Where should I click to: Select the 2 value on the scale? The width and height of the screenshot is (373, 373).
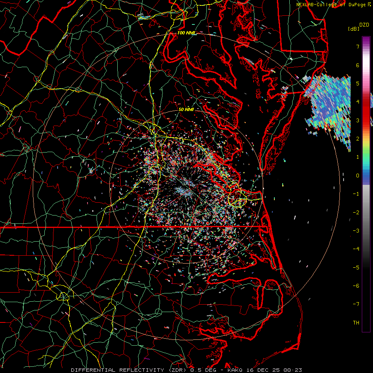pyautogui.click(x=358, y=139)
